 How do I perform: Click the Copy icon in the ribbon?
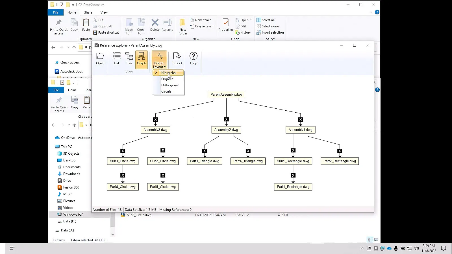(74, 26)
